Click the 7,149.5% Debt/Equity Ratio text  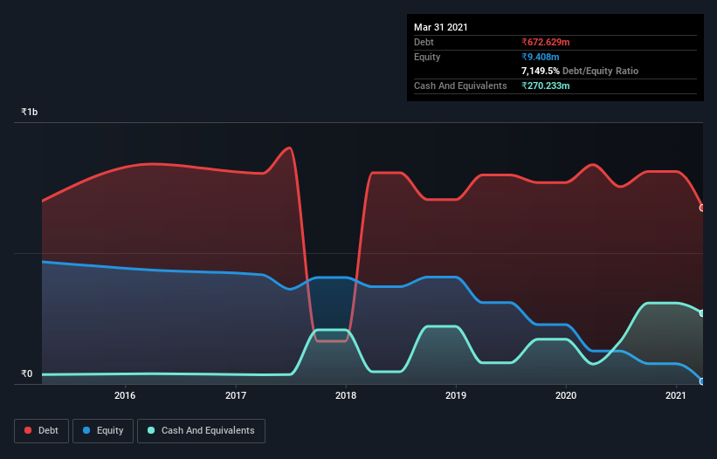580,72
